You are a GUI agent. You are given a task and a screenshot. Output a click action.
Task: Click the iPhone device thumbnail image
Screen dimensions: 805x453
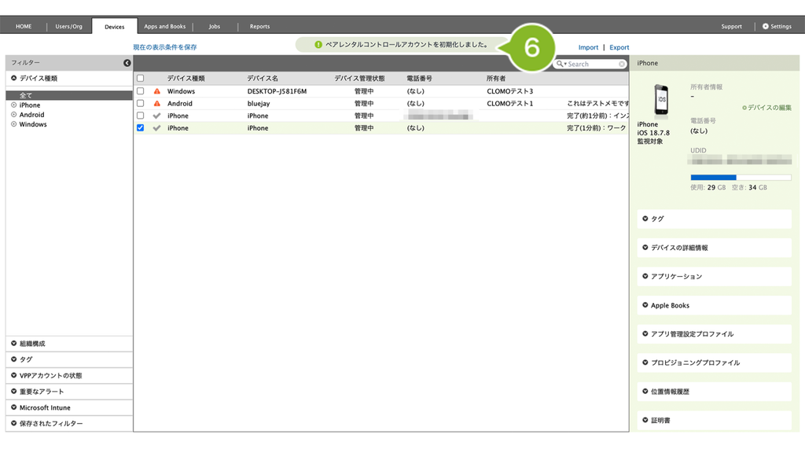coord(661,100)
